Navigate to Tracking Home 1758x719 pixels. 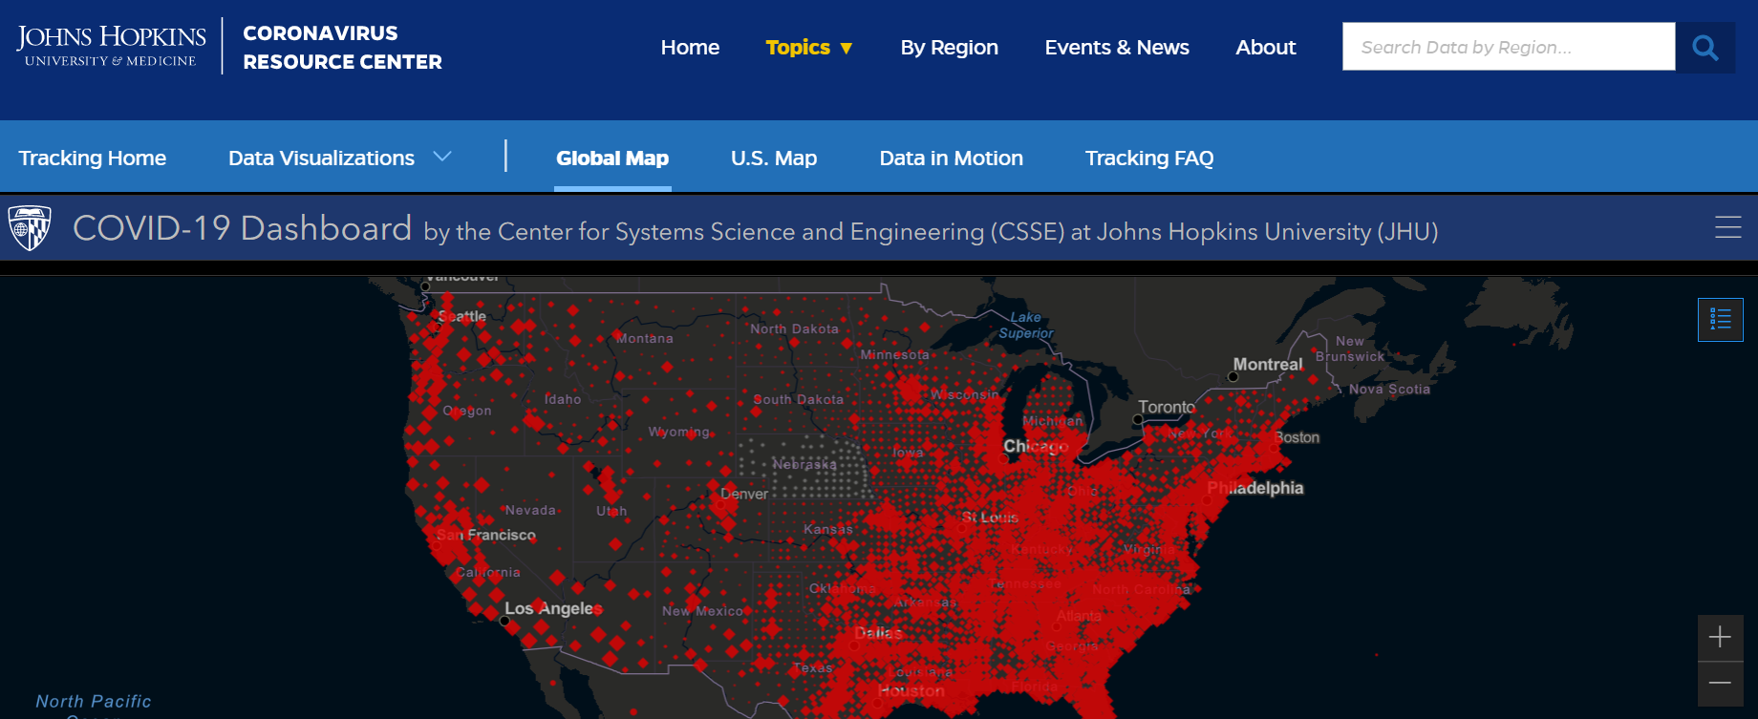click(93, 159)
